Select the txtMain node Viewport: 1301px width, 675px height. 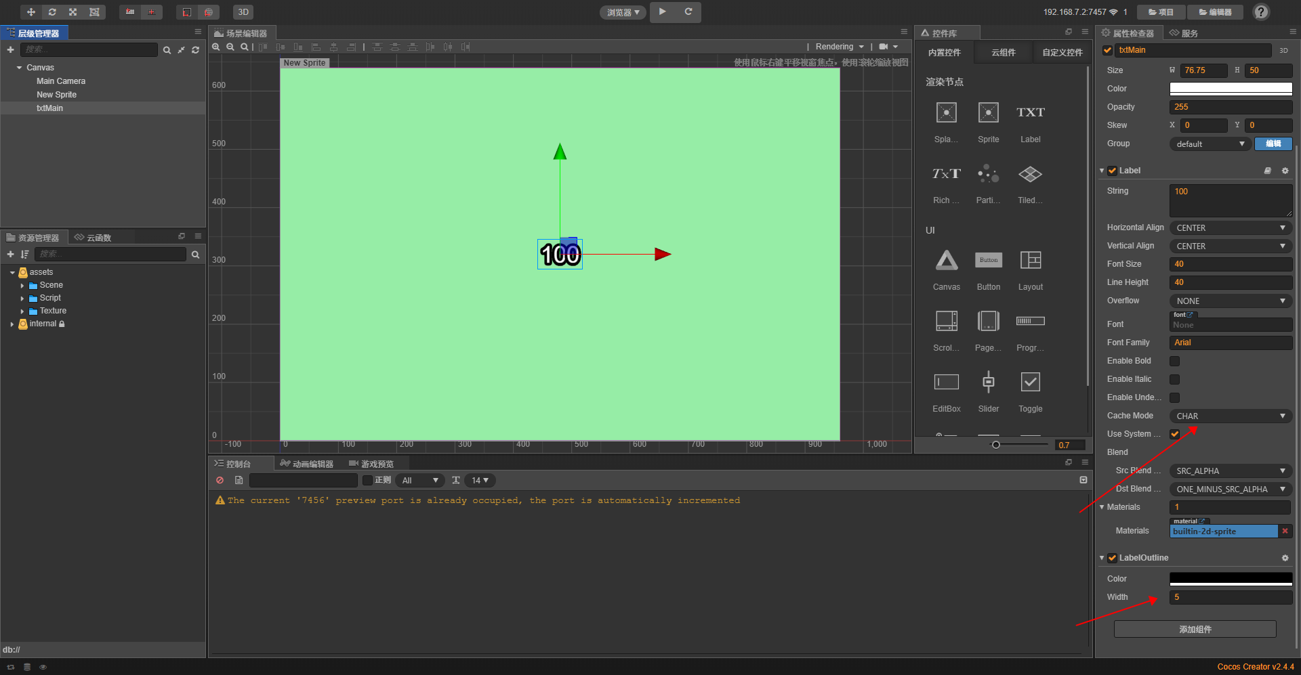pyautogui.click(x=49, y=108)
